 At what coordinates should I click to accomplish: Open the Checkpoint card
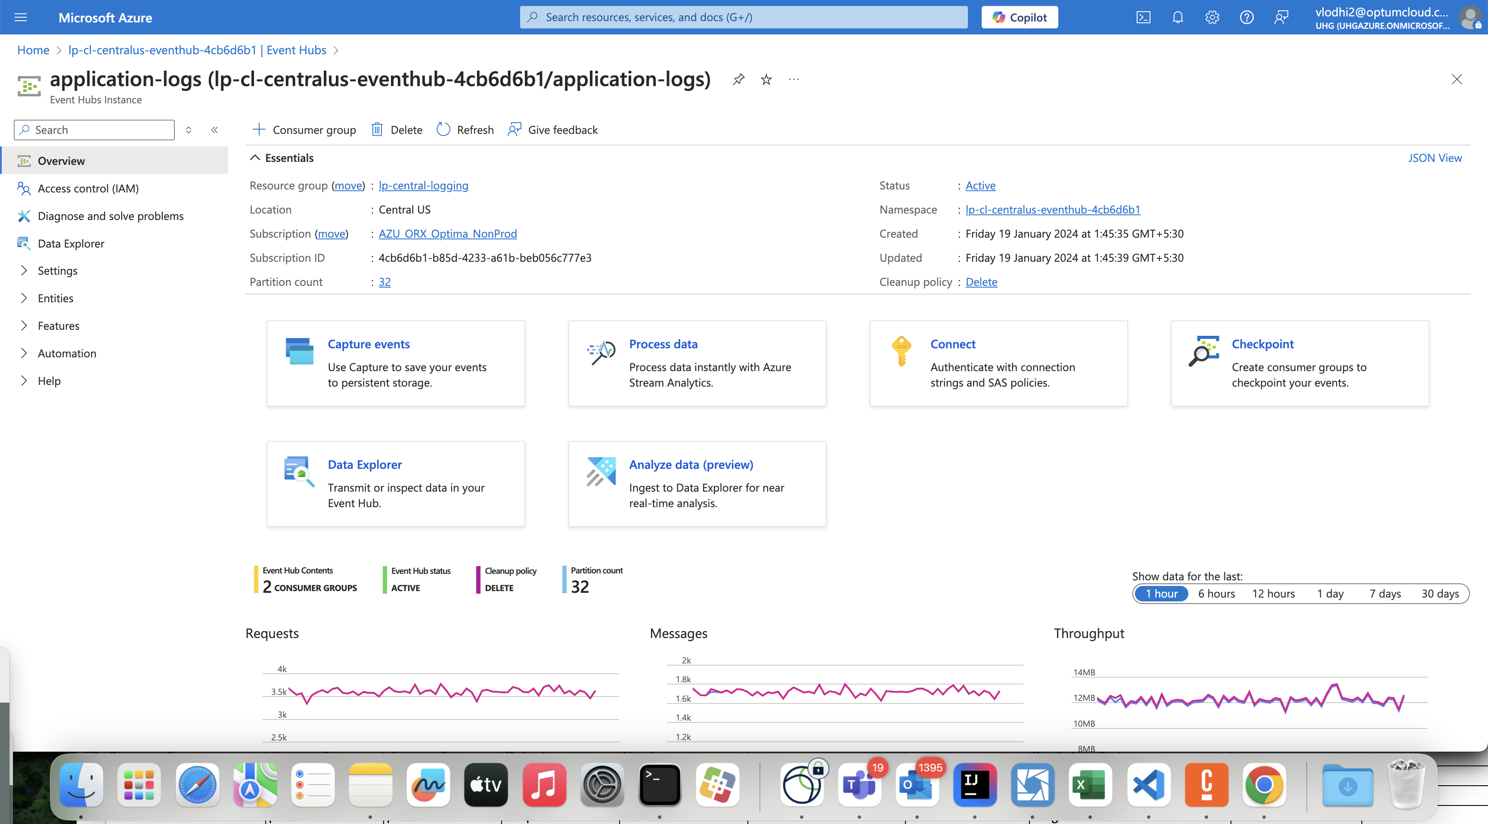[1300, 363]
